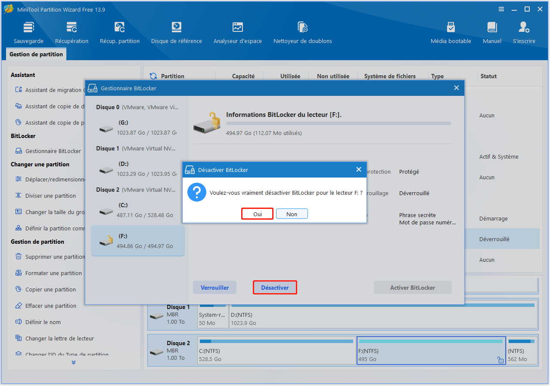This screenshot has width=550, height=386.
Task: Click Utilisée column header
Action: click(x=290, y=76)
